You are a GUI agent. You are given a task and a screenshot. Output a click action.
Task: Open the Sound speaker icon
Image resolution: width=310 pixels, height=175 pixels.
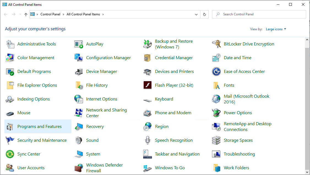(x=79, y=140)
